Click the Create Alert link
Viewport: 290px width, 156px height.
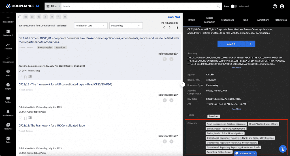(174, 17)
